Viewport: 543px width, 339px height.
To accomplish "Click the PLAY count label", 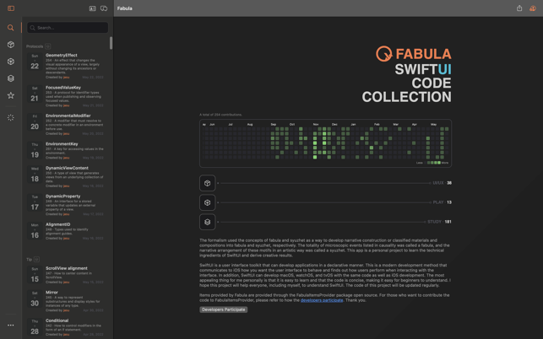I will [443, 202].
